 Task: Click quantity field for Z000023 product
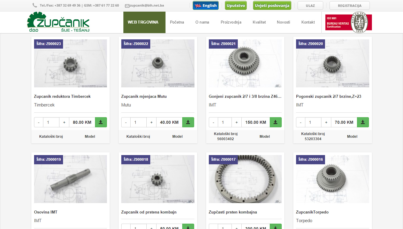click(x=51, y=122)
